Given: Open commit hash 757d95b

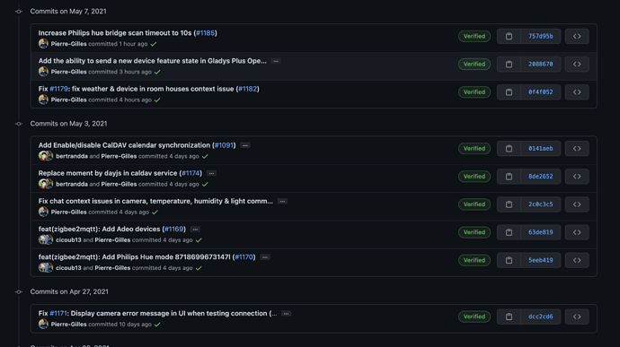Looking at the screenshot, I should click(x=541, y=37).
